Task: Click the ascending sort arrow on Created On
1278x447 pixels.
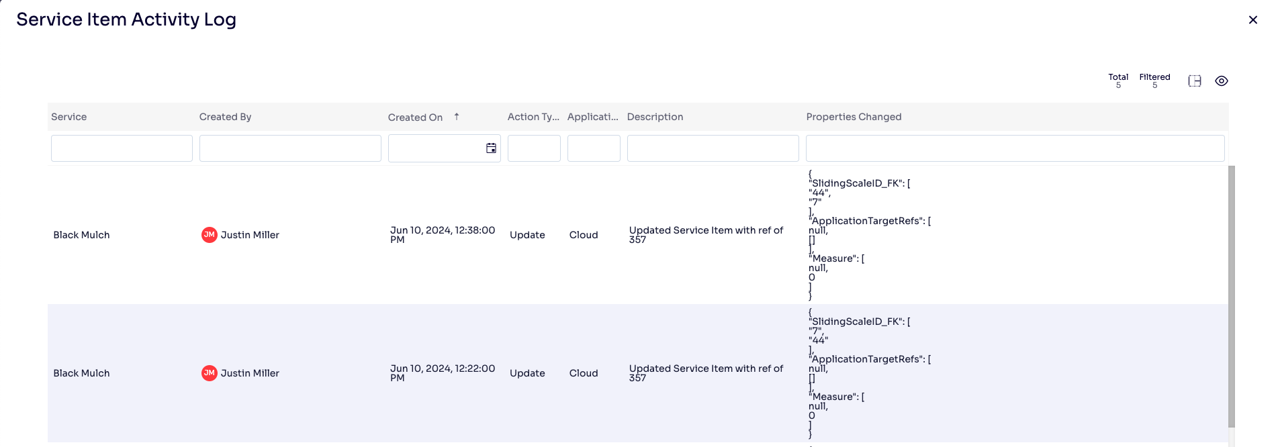Action: coord(457,117)
